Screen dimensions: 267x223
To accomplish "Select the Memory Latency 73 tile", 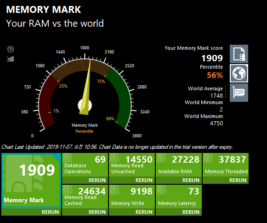I will [x=179, y=197].
